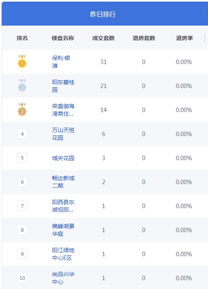The height and width of the screenshot is (289, 208).
Task: Open the 万山天悦花园 property link
Action: pos(63,134)
